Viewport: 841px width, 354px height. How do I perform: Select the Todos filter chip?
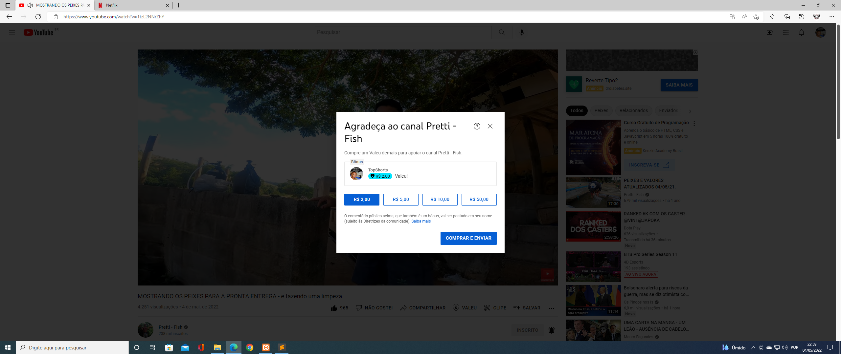[577, 111]
